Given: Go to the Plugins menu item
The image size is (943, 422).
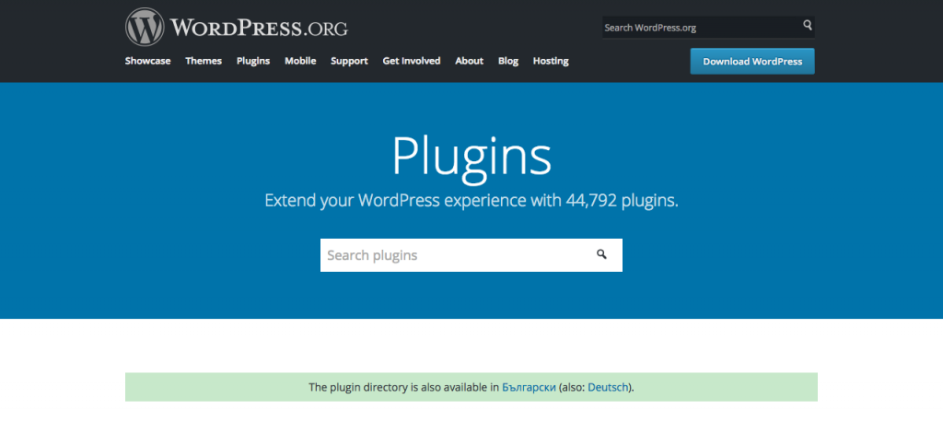Looking at the screenshot, I should [x=253, y=61].
